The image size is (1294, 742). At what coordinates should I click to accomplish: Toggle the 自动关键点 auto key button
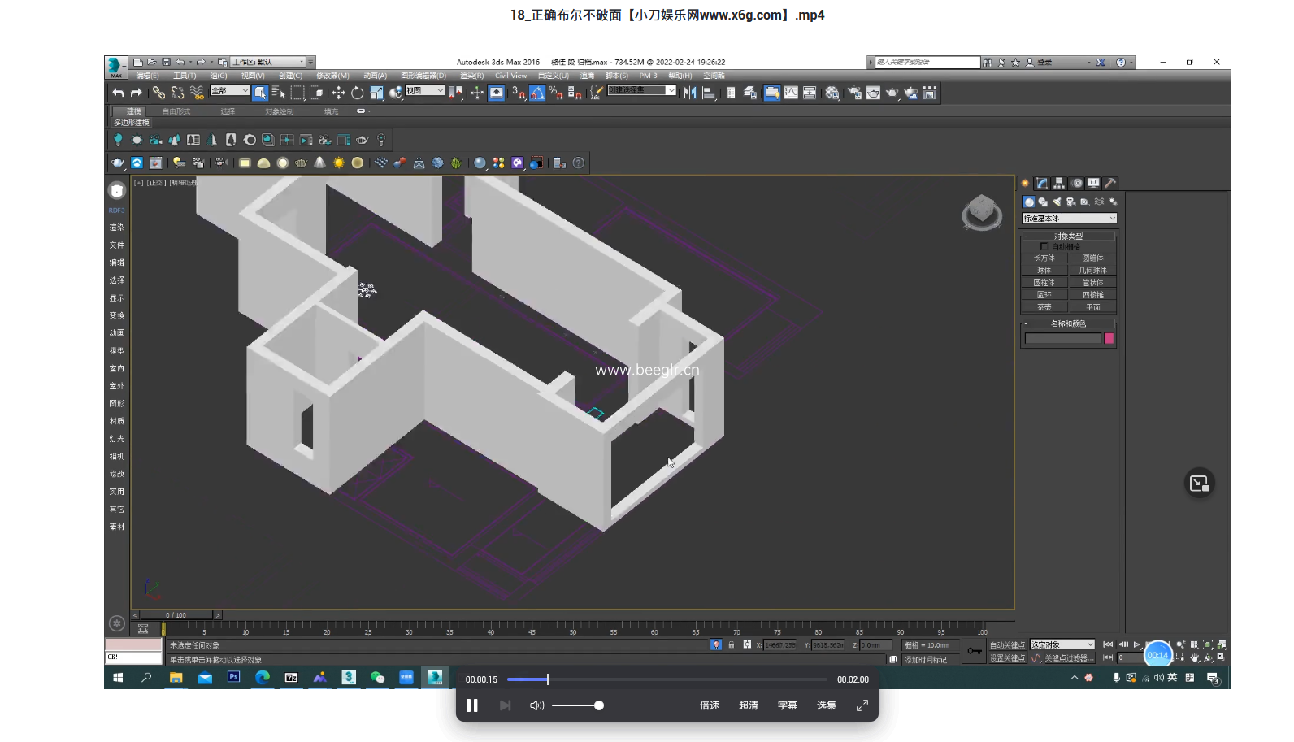(1007, 644)
